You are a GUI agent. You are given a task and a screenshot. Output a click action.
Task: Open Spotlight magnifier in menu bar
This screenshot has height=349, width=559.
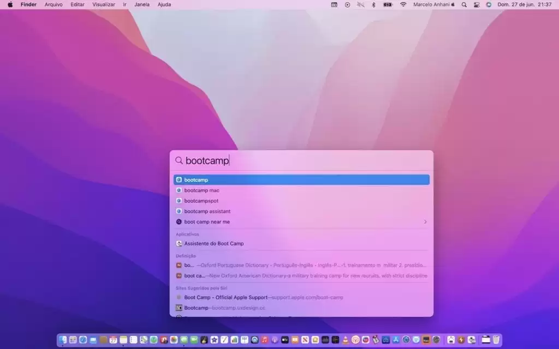(x=464, y=4)
